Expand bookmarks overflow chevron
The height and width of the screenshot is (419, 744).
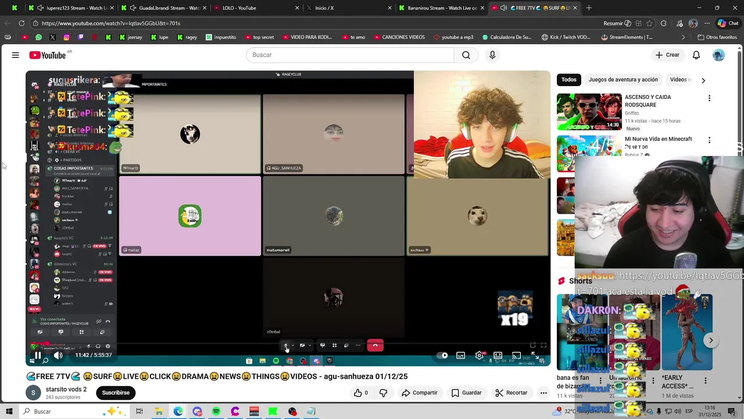pyautogui.click(x=684, y=37)
